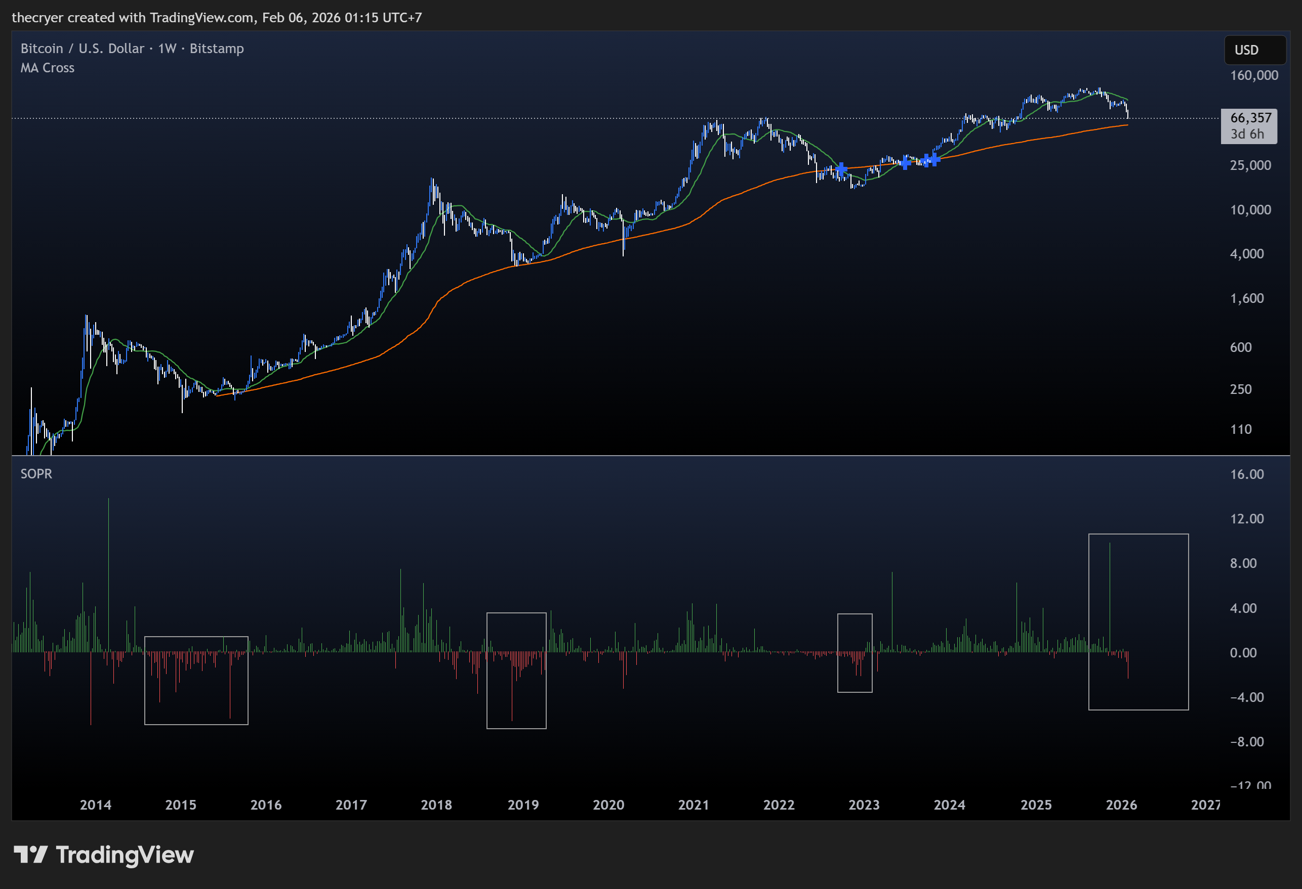Click the −8.00 SOPR axis value
The image size is (1302, 889).
coord(1247,742)
